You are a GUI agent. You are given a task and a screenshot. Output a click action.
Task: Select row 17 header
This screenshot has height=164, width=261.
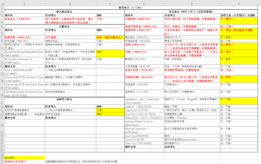2,101
